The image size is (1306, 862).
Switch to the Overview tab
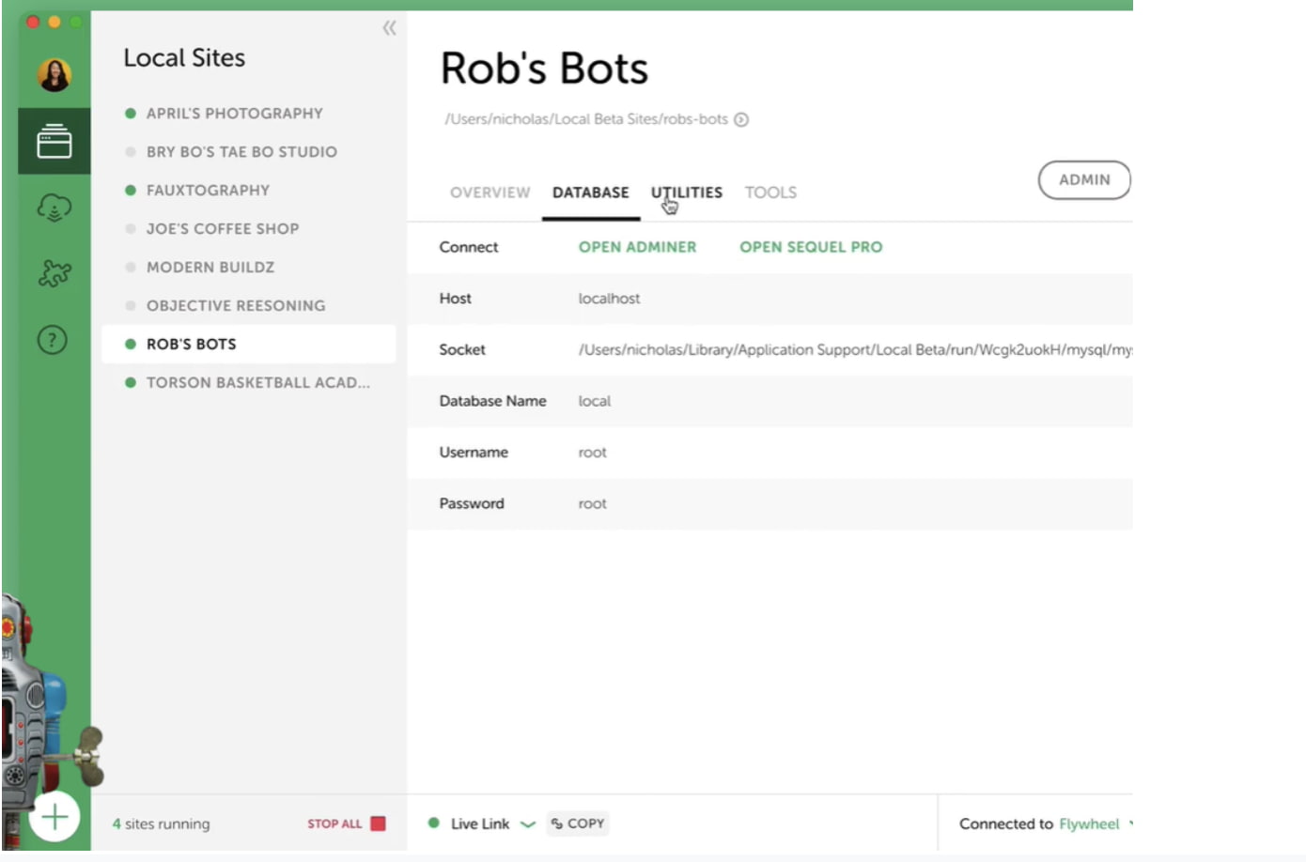click(x=490, y=192)
